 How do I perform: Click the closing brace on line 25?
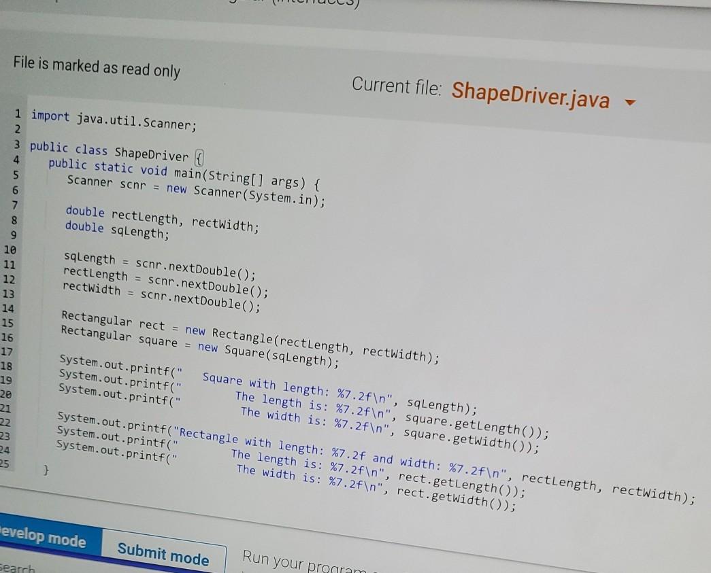click(46, 470)
